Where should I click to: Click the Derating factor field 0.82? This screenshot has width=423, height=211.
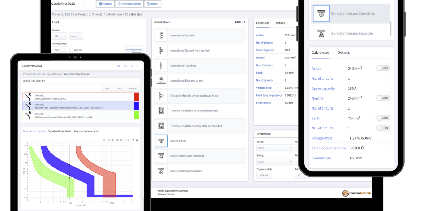59,49
